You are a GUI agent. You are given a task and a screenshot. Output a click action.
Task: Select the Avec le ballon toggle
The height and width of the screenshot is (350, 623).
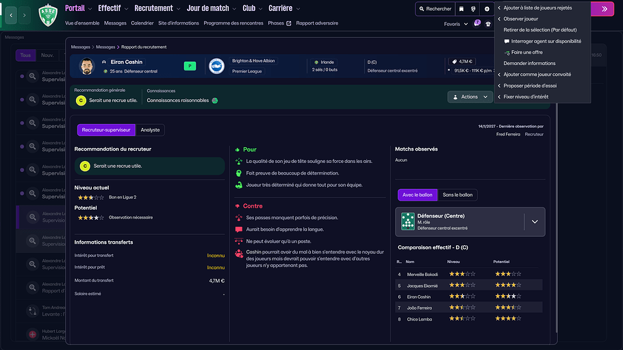[418, 195]
